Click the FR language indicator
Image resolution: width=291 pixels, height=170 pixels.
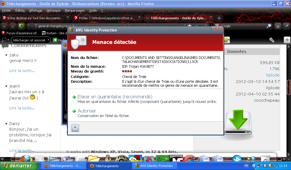pos(246,166)
